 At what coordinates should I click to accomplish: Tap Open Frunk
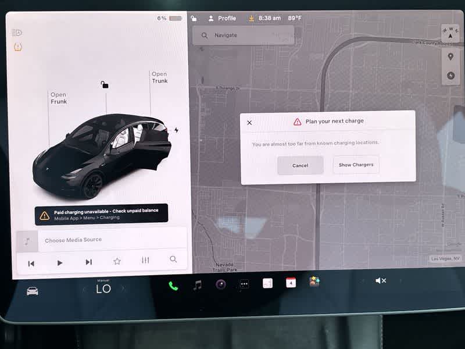coord(59,98)
